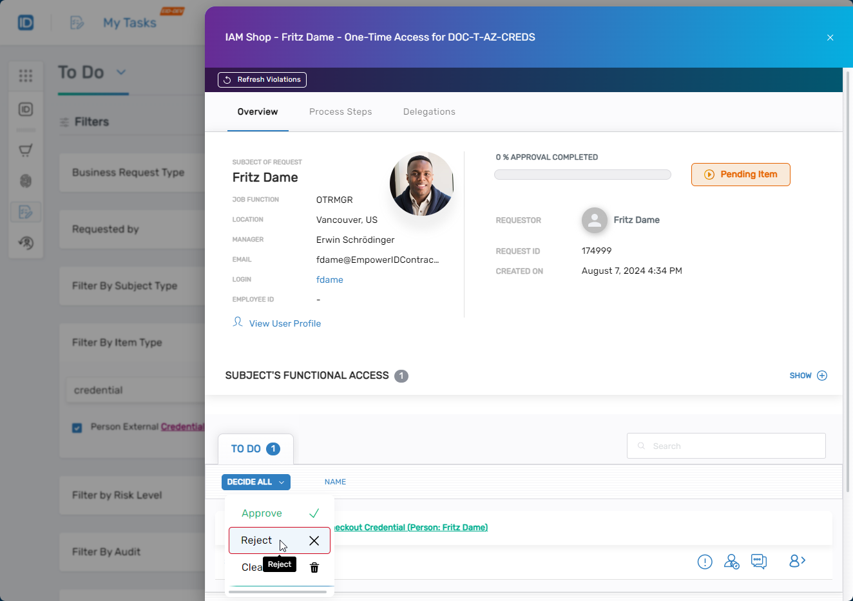Choose Reject in the decision menu

(x=258, y=540)
